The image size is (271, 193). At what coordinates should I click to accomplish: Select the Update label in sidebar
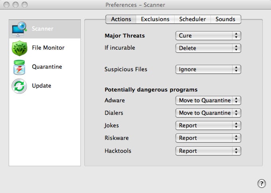(41, 86)
